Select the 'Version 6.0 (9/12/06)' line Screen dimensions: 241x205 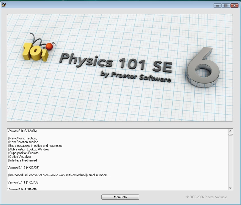22,131
